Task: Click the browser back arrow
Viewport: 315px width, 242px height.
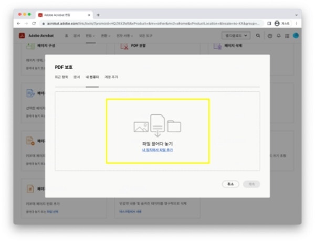Action: [x=18, y=24]
